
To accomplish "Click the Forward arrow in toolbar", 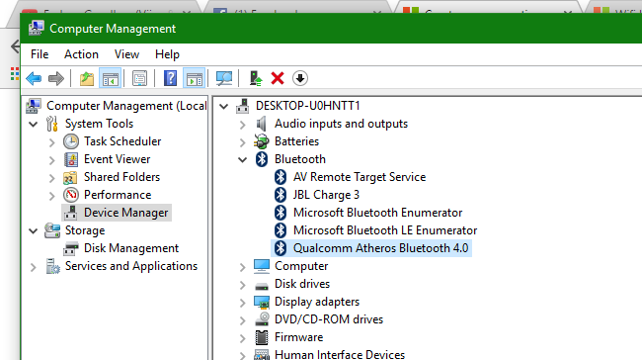I will tap(56, 78).
